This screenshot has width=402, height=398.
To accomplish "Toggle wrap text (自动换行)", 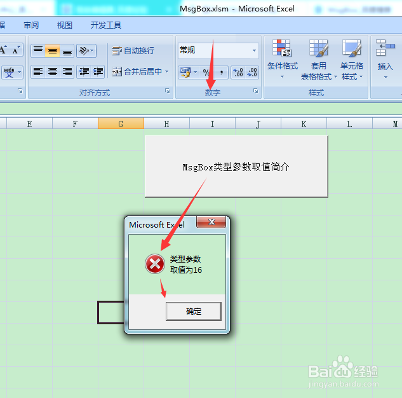I will (x=133, y=51).
